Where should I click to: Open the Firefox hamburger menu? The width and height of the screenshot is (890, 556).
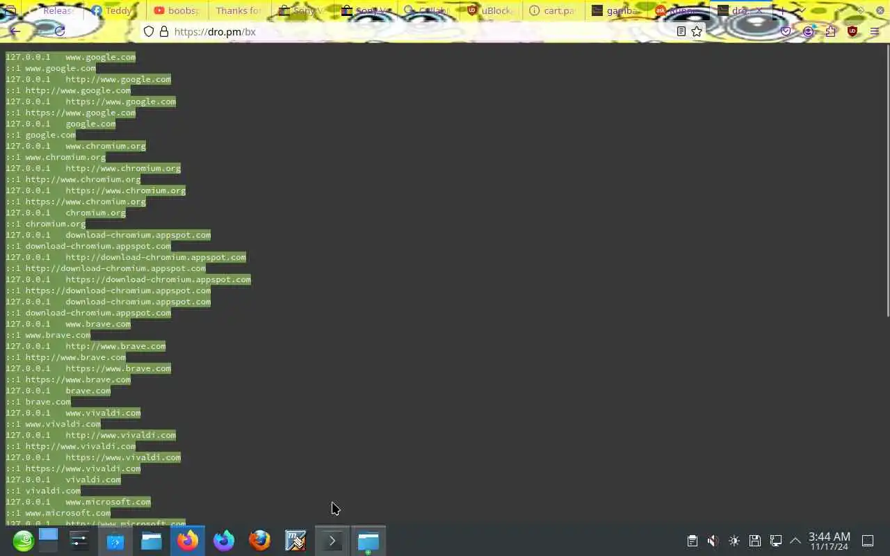click(x=875, y=31)
